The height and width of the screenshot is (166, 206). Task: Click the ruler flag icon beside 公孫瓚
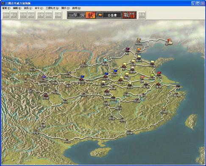pyautogui.click(x=100, y=15)
